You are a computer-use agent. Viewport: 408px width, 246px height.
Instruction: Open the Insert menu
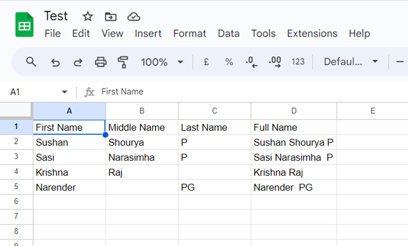coord(148,34)
